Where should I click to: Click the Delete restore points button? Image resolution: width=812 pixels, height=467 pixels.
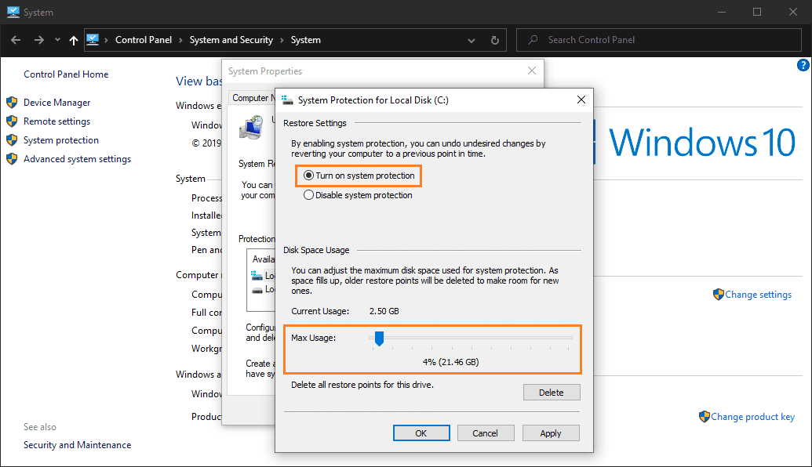[552, 393]
